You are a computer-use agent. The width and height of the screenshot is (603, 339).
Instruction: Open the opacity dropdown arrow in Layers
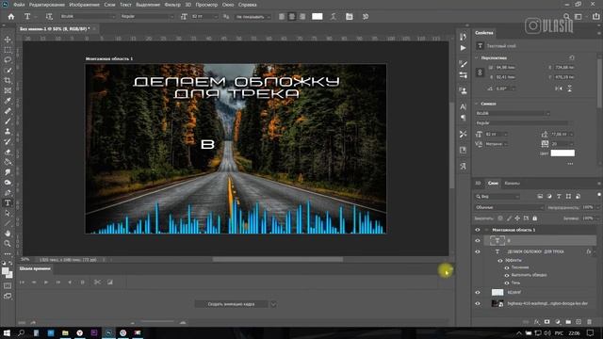coord(597,207)
